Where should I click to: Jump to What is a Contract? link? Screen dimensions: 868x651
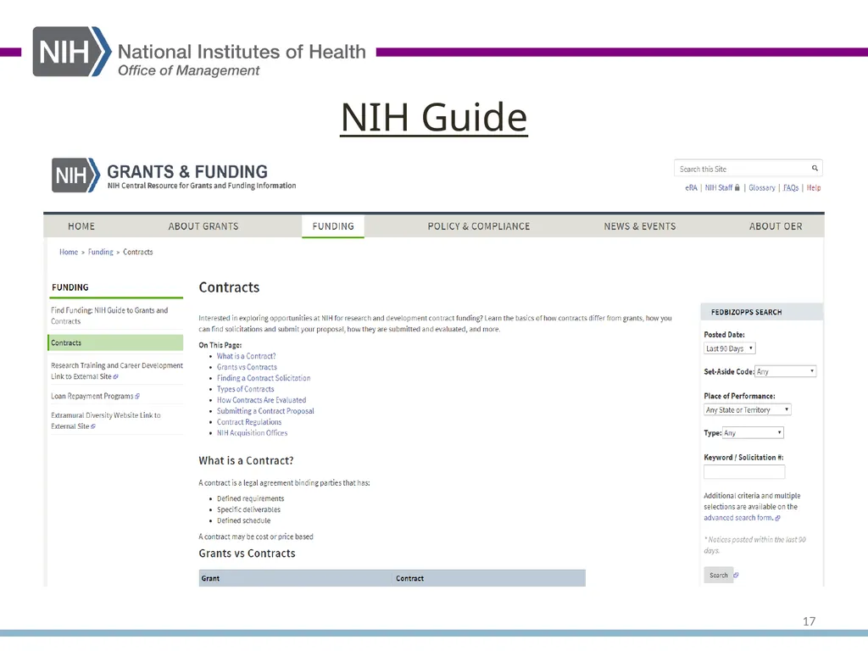pos(246,356)
